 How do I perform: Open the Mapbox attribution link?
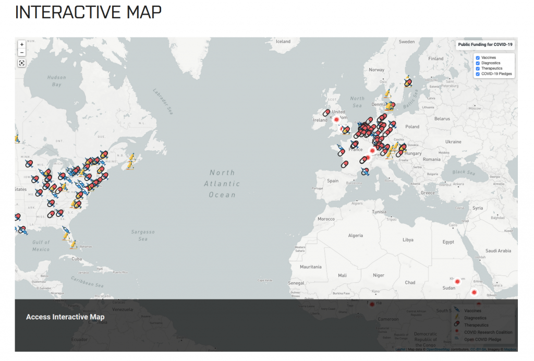click(x=510, y=350)
